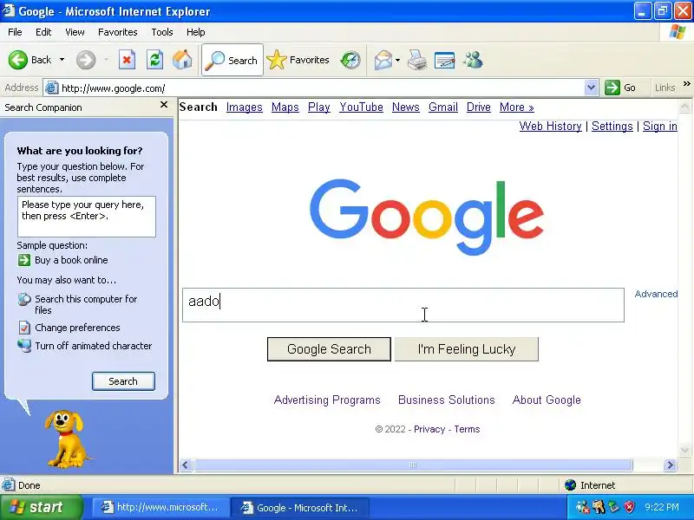Click the green Go button
Image resolution: width=694 pixels, height=520 pixels.
[x=620, y=88]
